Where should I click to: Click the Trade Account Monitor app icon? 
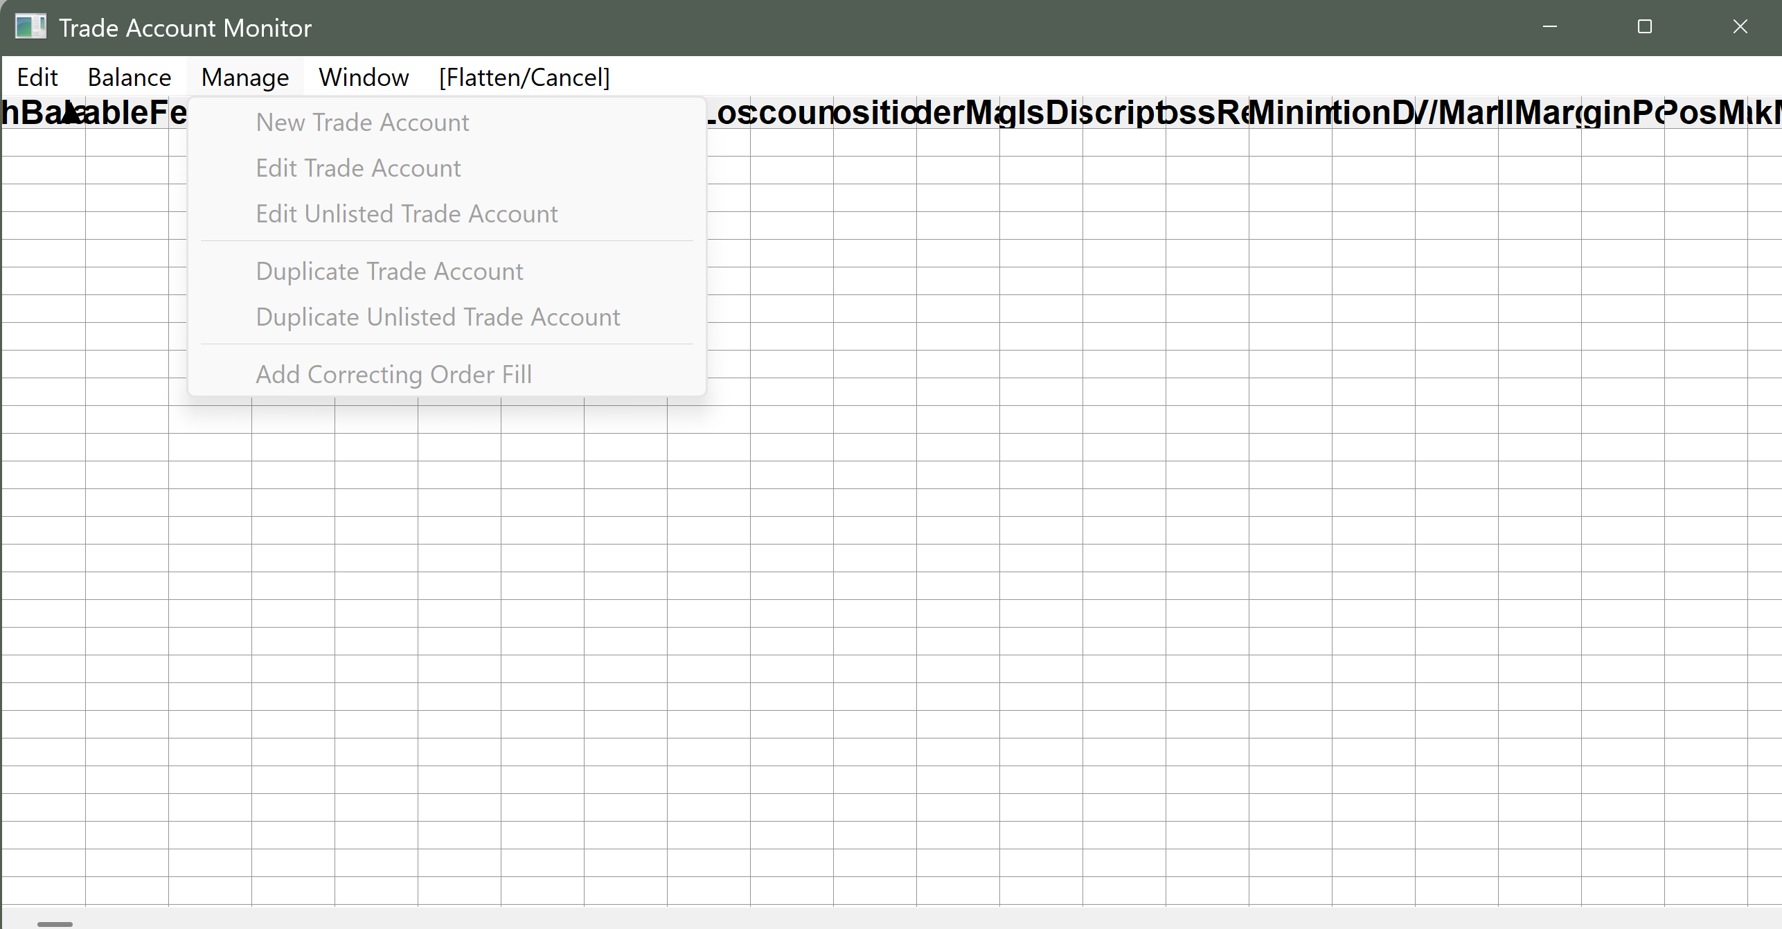tap(30, 27)
